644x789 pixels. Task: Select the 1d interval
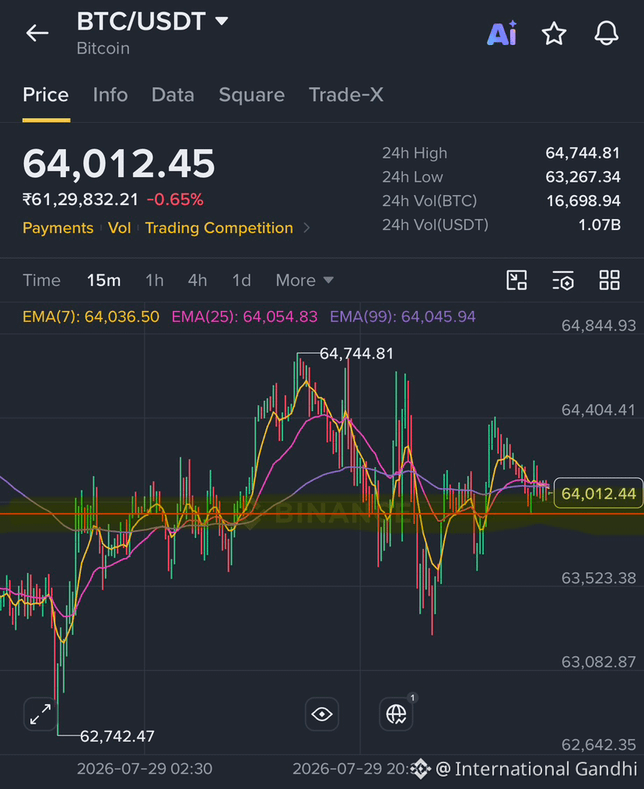[x=242, y=281]
